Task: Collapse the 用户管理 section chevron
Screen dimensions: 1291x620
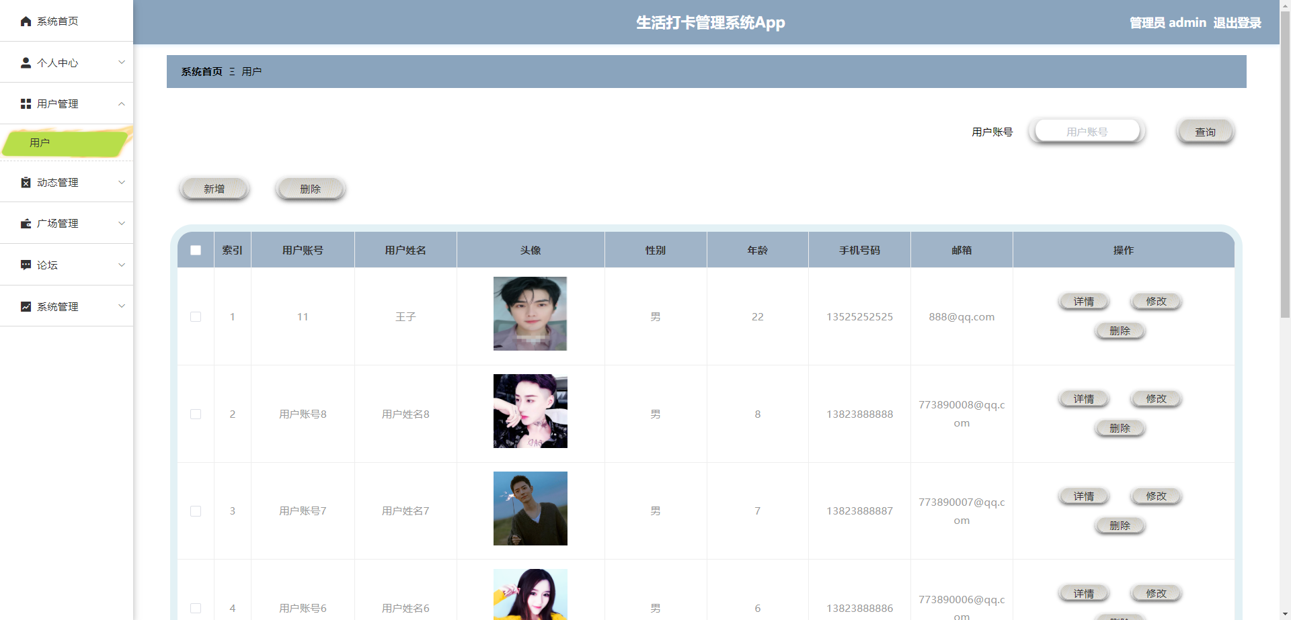Action: point(122,103)
